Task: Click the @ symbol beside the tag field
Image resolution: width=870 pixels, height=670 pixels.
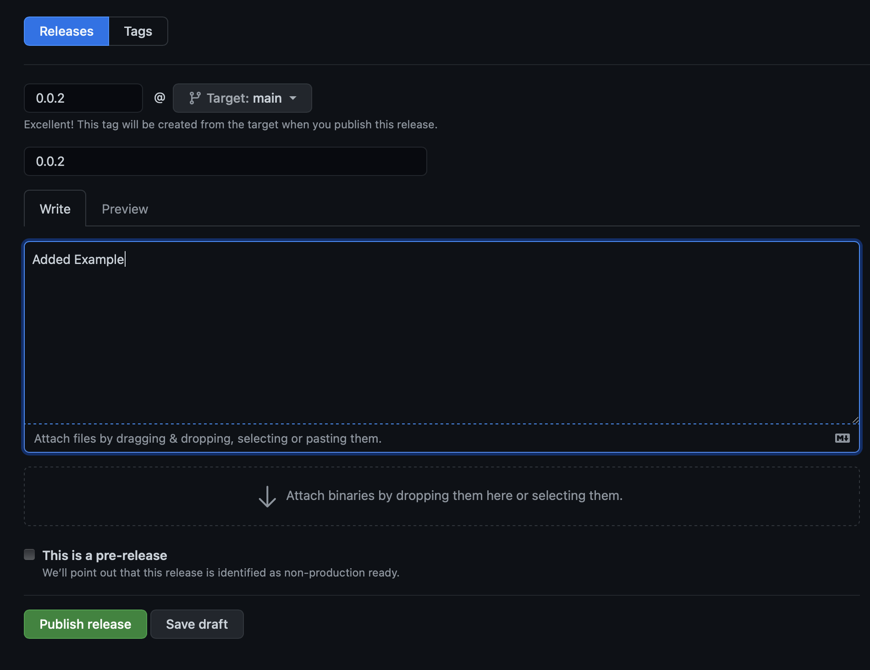Action: tap(159, 98)
